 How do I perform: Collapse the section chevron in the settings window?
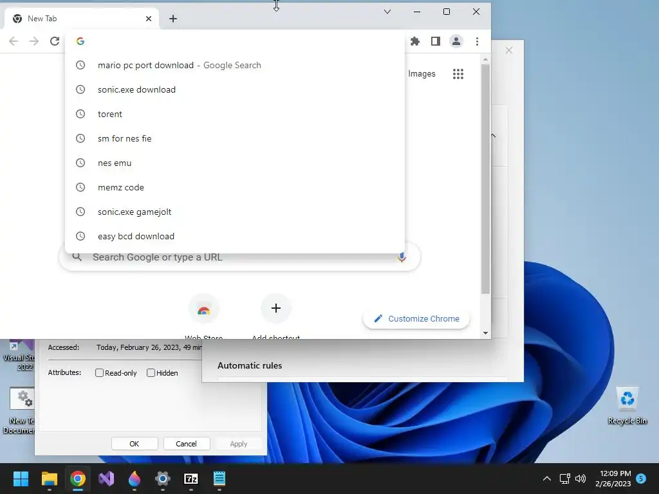click(494, 136)
